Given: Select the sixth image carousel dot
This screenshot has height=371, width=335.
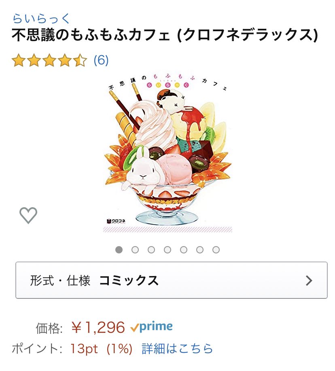Looking at the screenshot, I should pyautogui.click(x=200, y=250).
